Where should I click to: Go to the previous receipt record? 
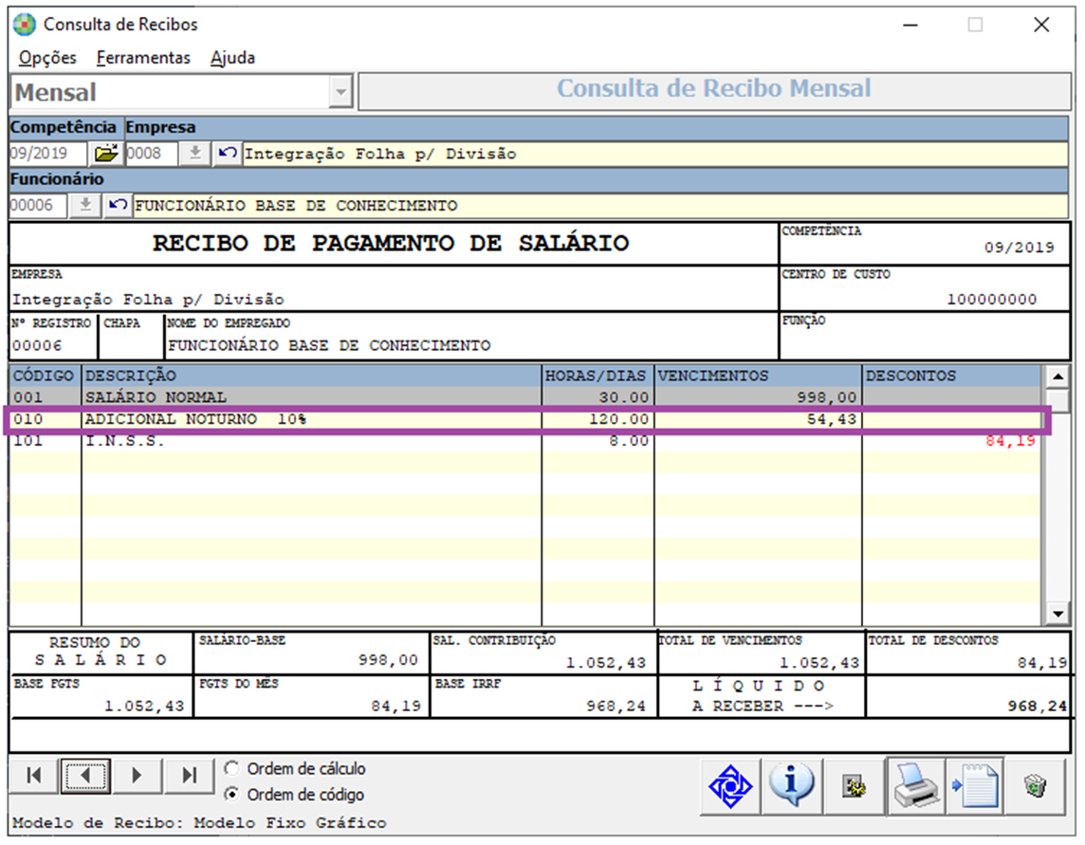tap(85, 775)
